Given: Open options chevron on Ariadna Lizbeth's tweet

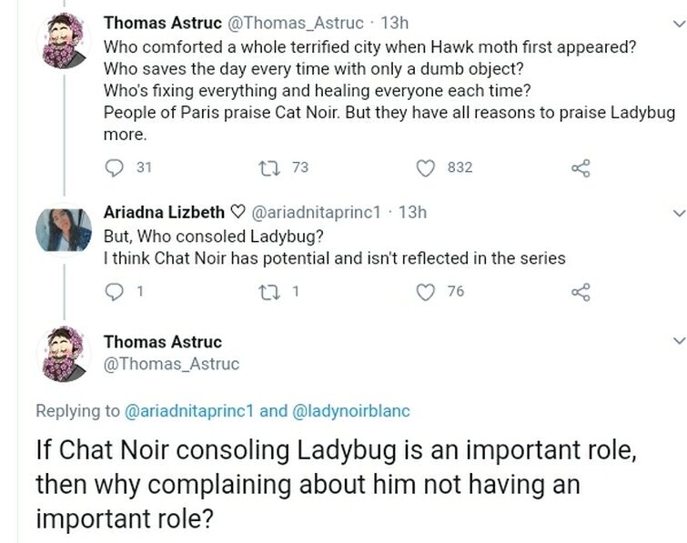Looking at the screenshot, I should click(677, 213).
